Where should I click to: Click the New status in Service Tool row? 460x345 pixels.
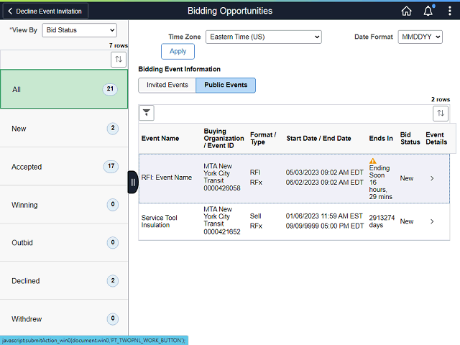tap(407, 221)
